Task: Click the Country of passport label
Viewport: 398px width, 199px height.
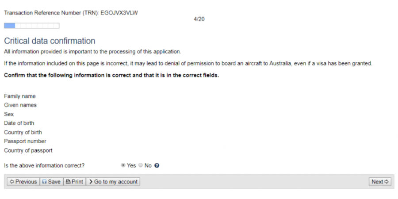Action: pyautogui.click(x=28, y=150)
